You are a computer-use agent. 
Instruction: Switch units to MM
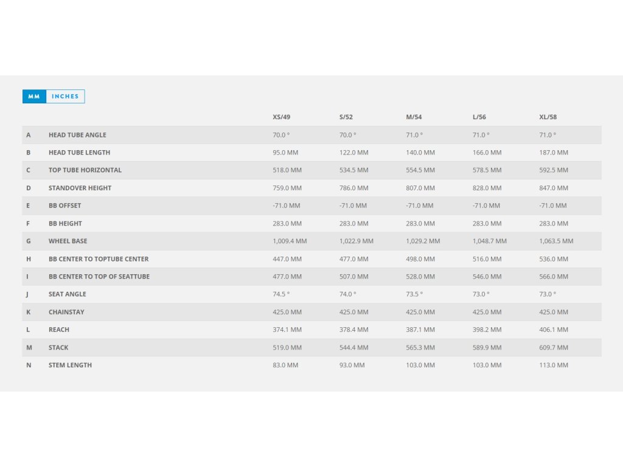34,97
